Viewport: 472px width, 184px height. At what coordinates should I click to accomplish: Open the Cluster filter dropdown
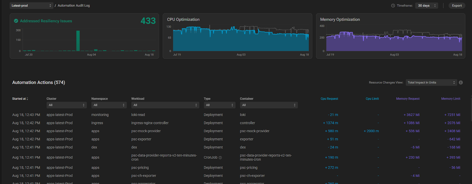pos(66,105)
